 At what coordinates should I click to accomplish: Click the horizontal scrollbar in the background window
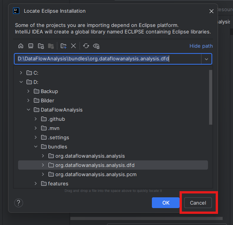point(146,218)
